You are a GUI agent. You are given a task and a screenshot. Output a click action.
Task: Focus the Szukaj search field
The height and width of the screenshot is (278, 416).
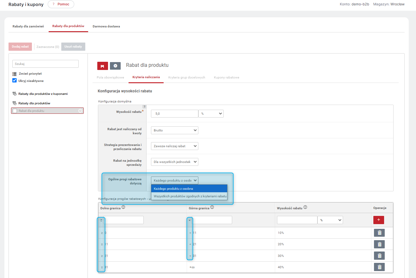point(45,64)
